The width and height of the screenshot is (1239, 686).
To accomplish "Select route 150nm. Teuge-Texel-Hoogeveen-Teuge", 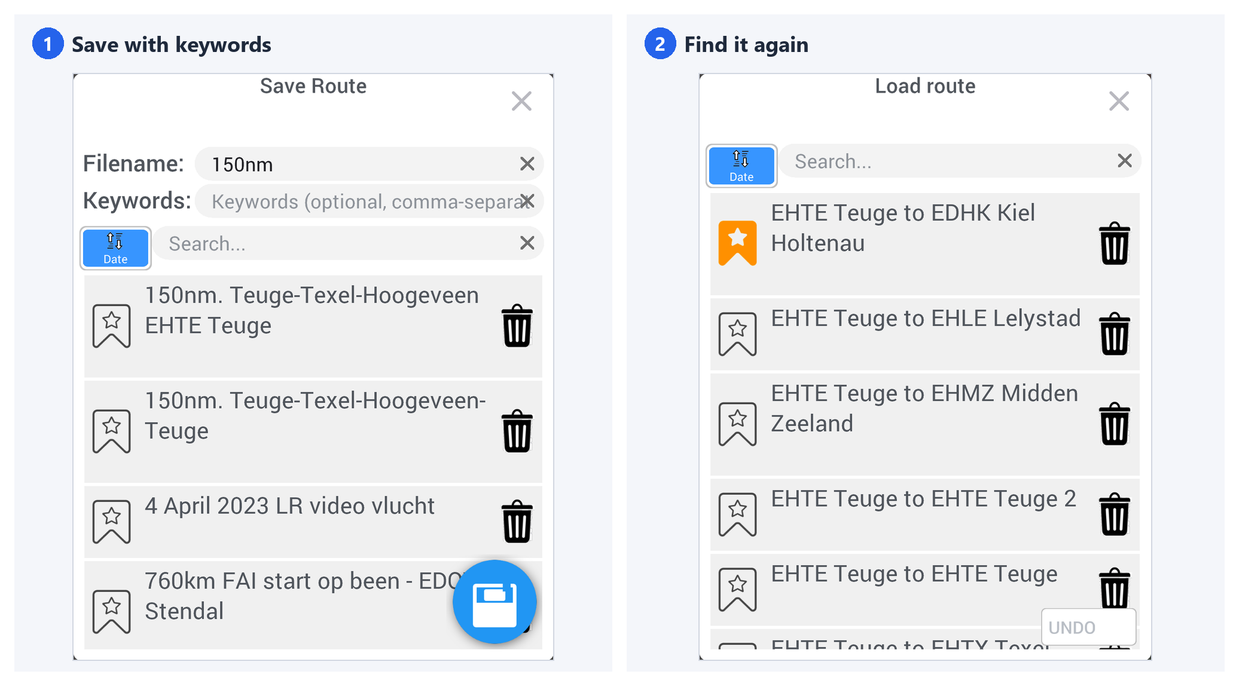I will pyautogui.click(x=313, y=431).
